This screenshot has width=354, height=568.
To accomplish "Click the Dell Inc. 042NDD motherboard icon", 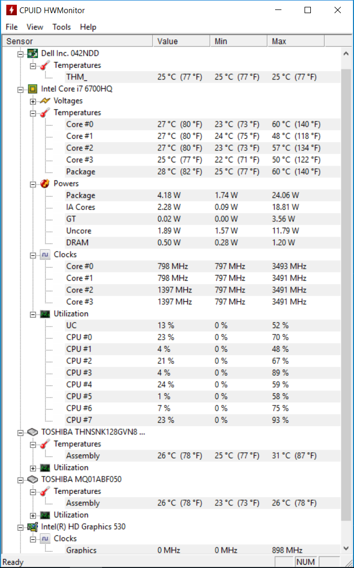I will click(33, 54).
